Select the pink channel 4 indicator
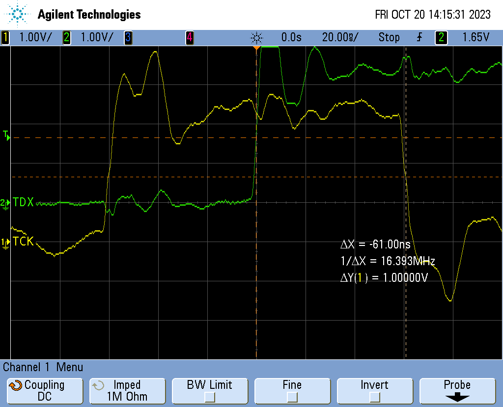 pos(189,37)
